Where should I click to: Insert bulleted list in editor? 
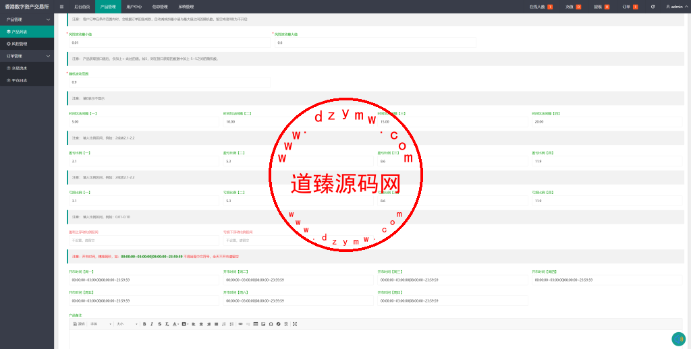231,324
